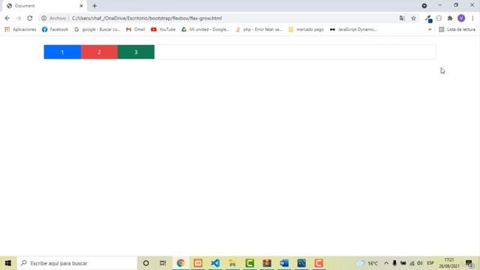
Task: Open the YouTube bookmark
Action: click(x=163, y=29)
